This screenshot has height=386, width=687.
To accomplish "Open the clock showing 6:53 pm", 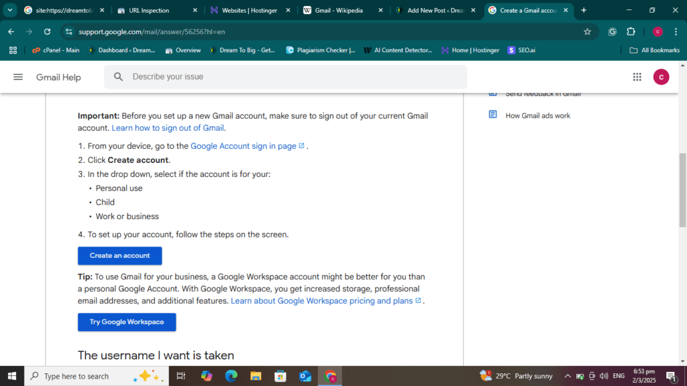I will pyautogui.click(x=644, y=376).
